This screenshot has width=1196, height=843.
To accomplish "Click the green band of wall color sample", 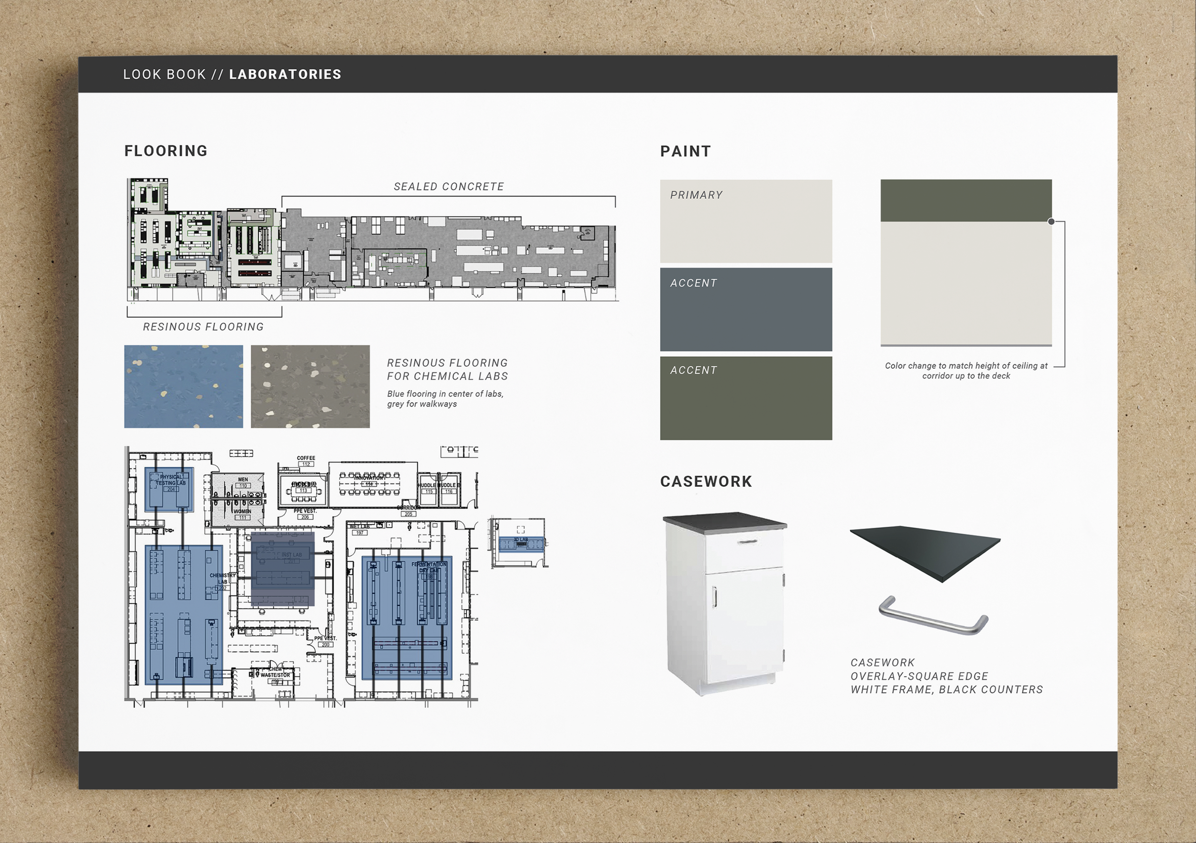I will 966,200.
